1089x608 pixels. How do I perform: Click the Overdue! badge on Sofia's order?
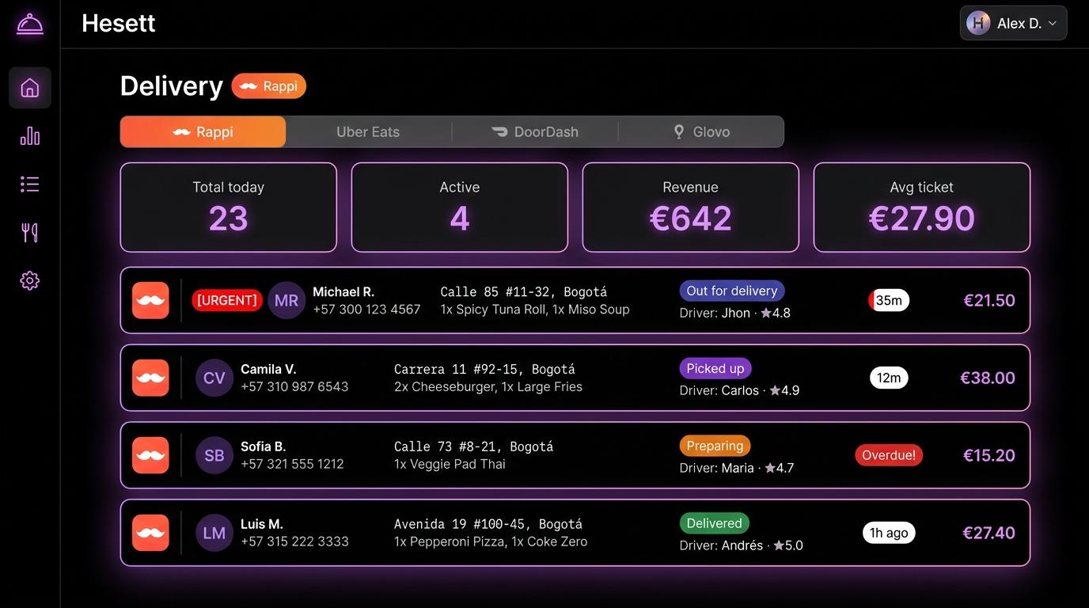coord(889,455)
